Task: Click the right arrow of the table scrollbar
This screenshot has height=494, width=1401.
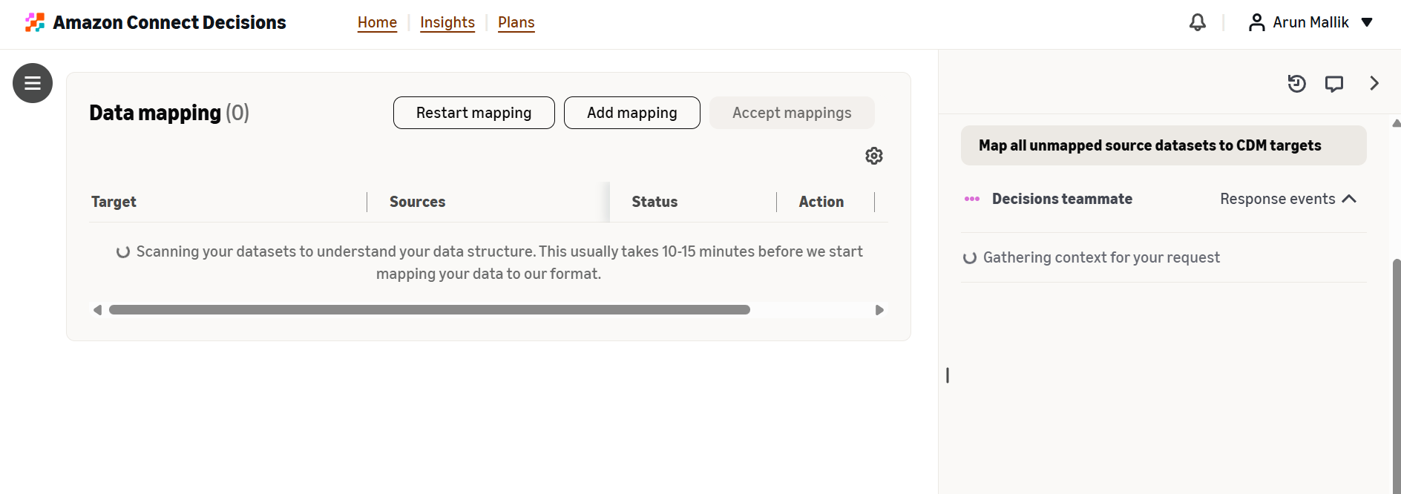Action: 879,310
